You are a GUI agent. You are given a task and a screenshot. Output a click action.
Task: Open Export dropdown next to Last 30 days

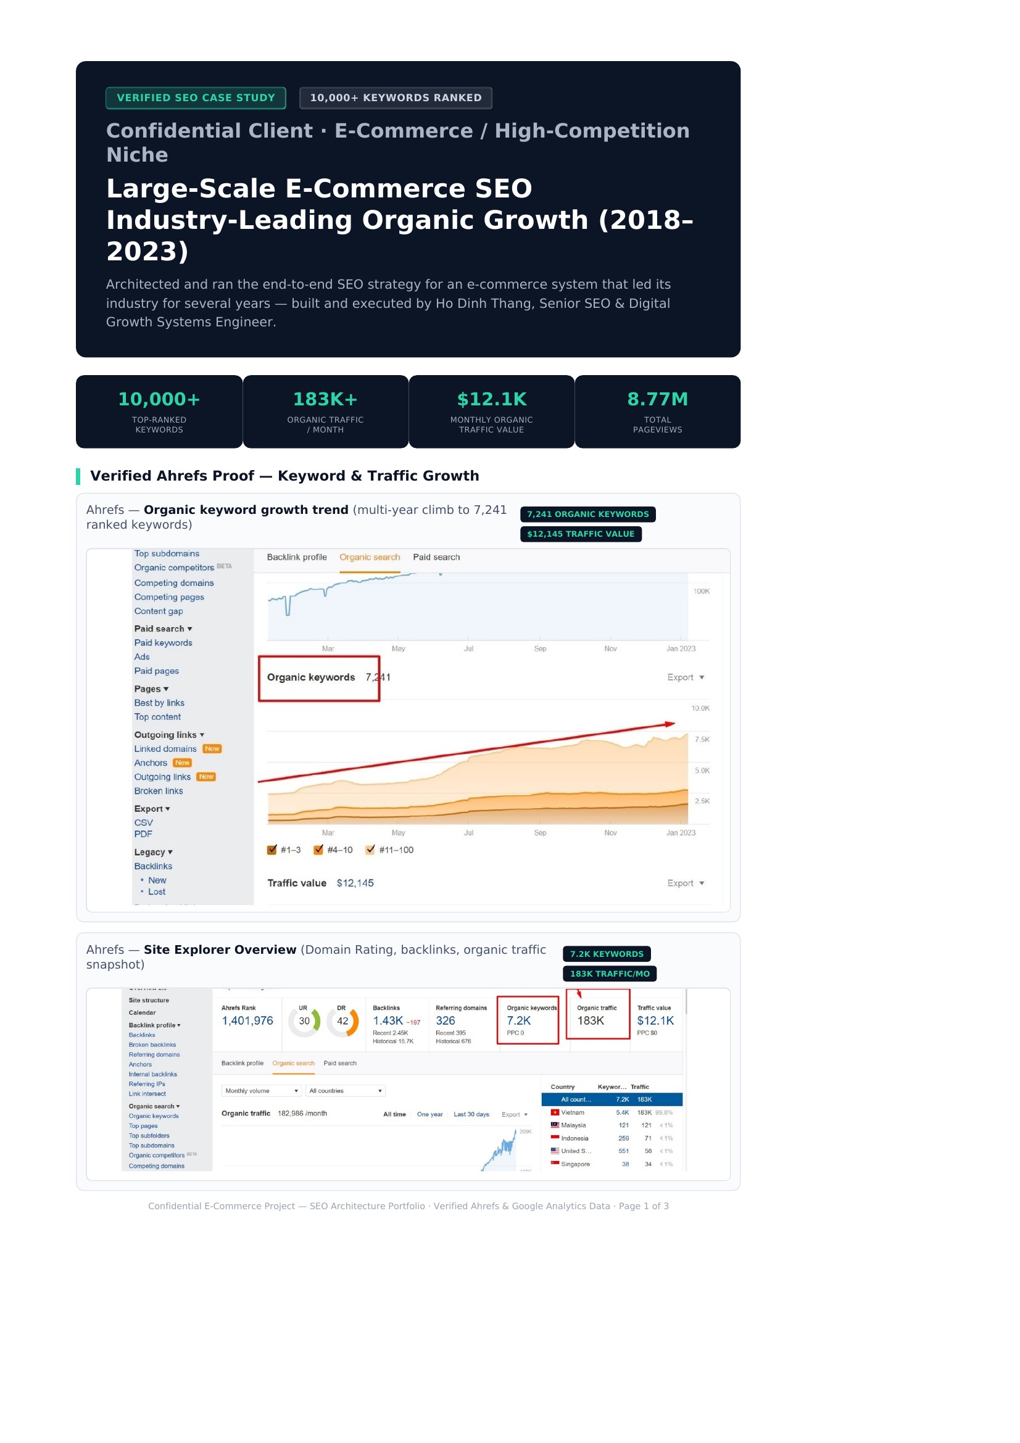click(515, 1114)
